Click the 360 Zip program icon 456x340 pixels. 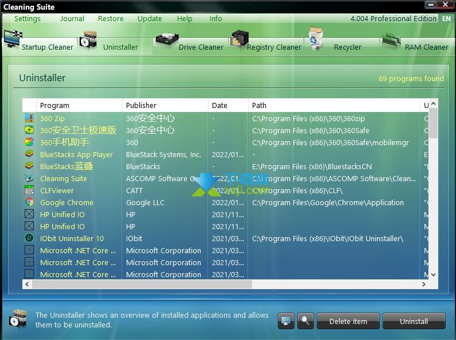29,118
